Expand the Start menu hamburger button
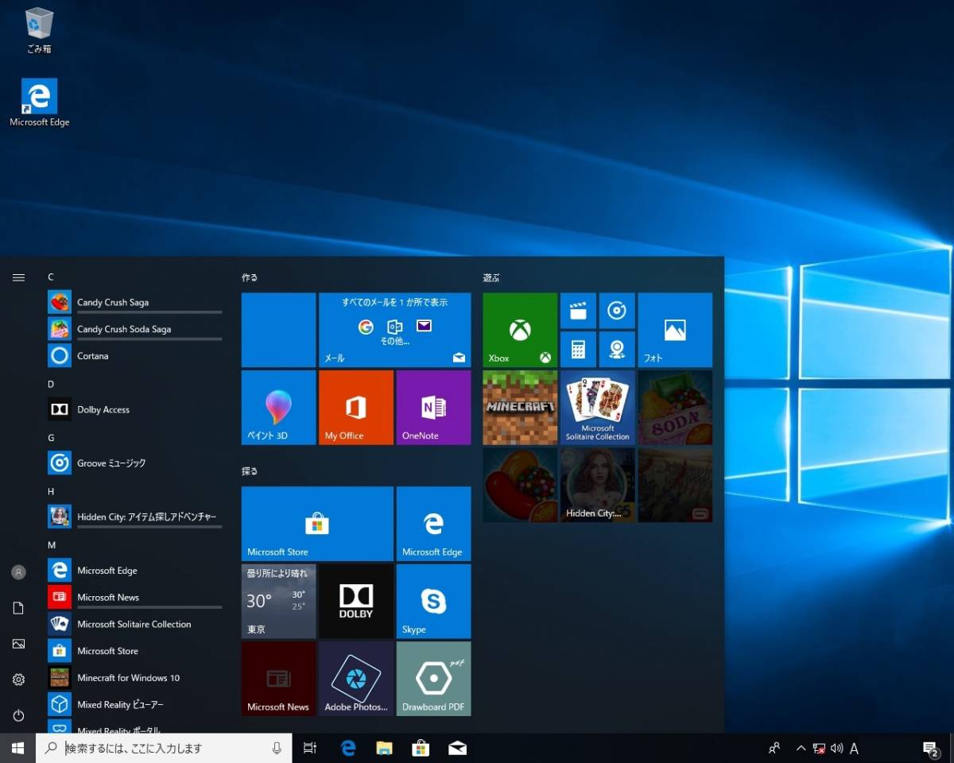Viewport: 954px width, 763px height. point(18,277)
